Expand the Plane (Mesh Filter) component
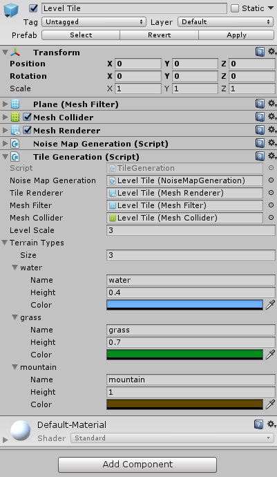 [x=5, y=104]
